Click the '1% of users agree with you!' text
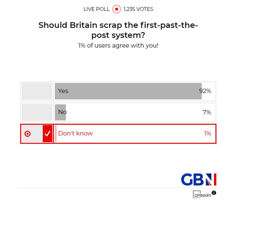254x240 pixels. [x=118, y=45]
